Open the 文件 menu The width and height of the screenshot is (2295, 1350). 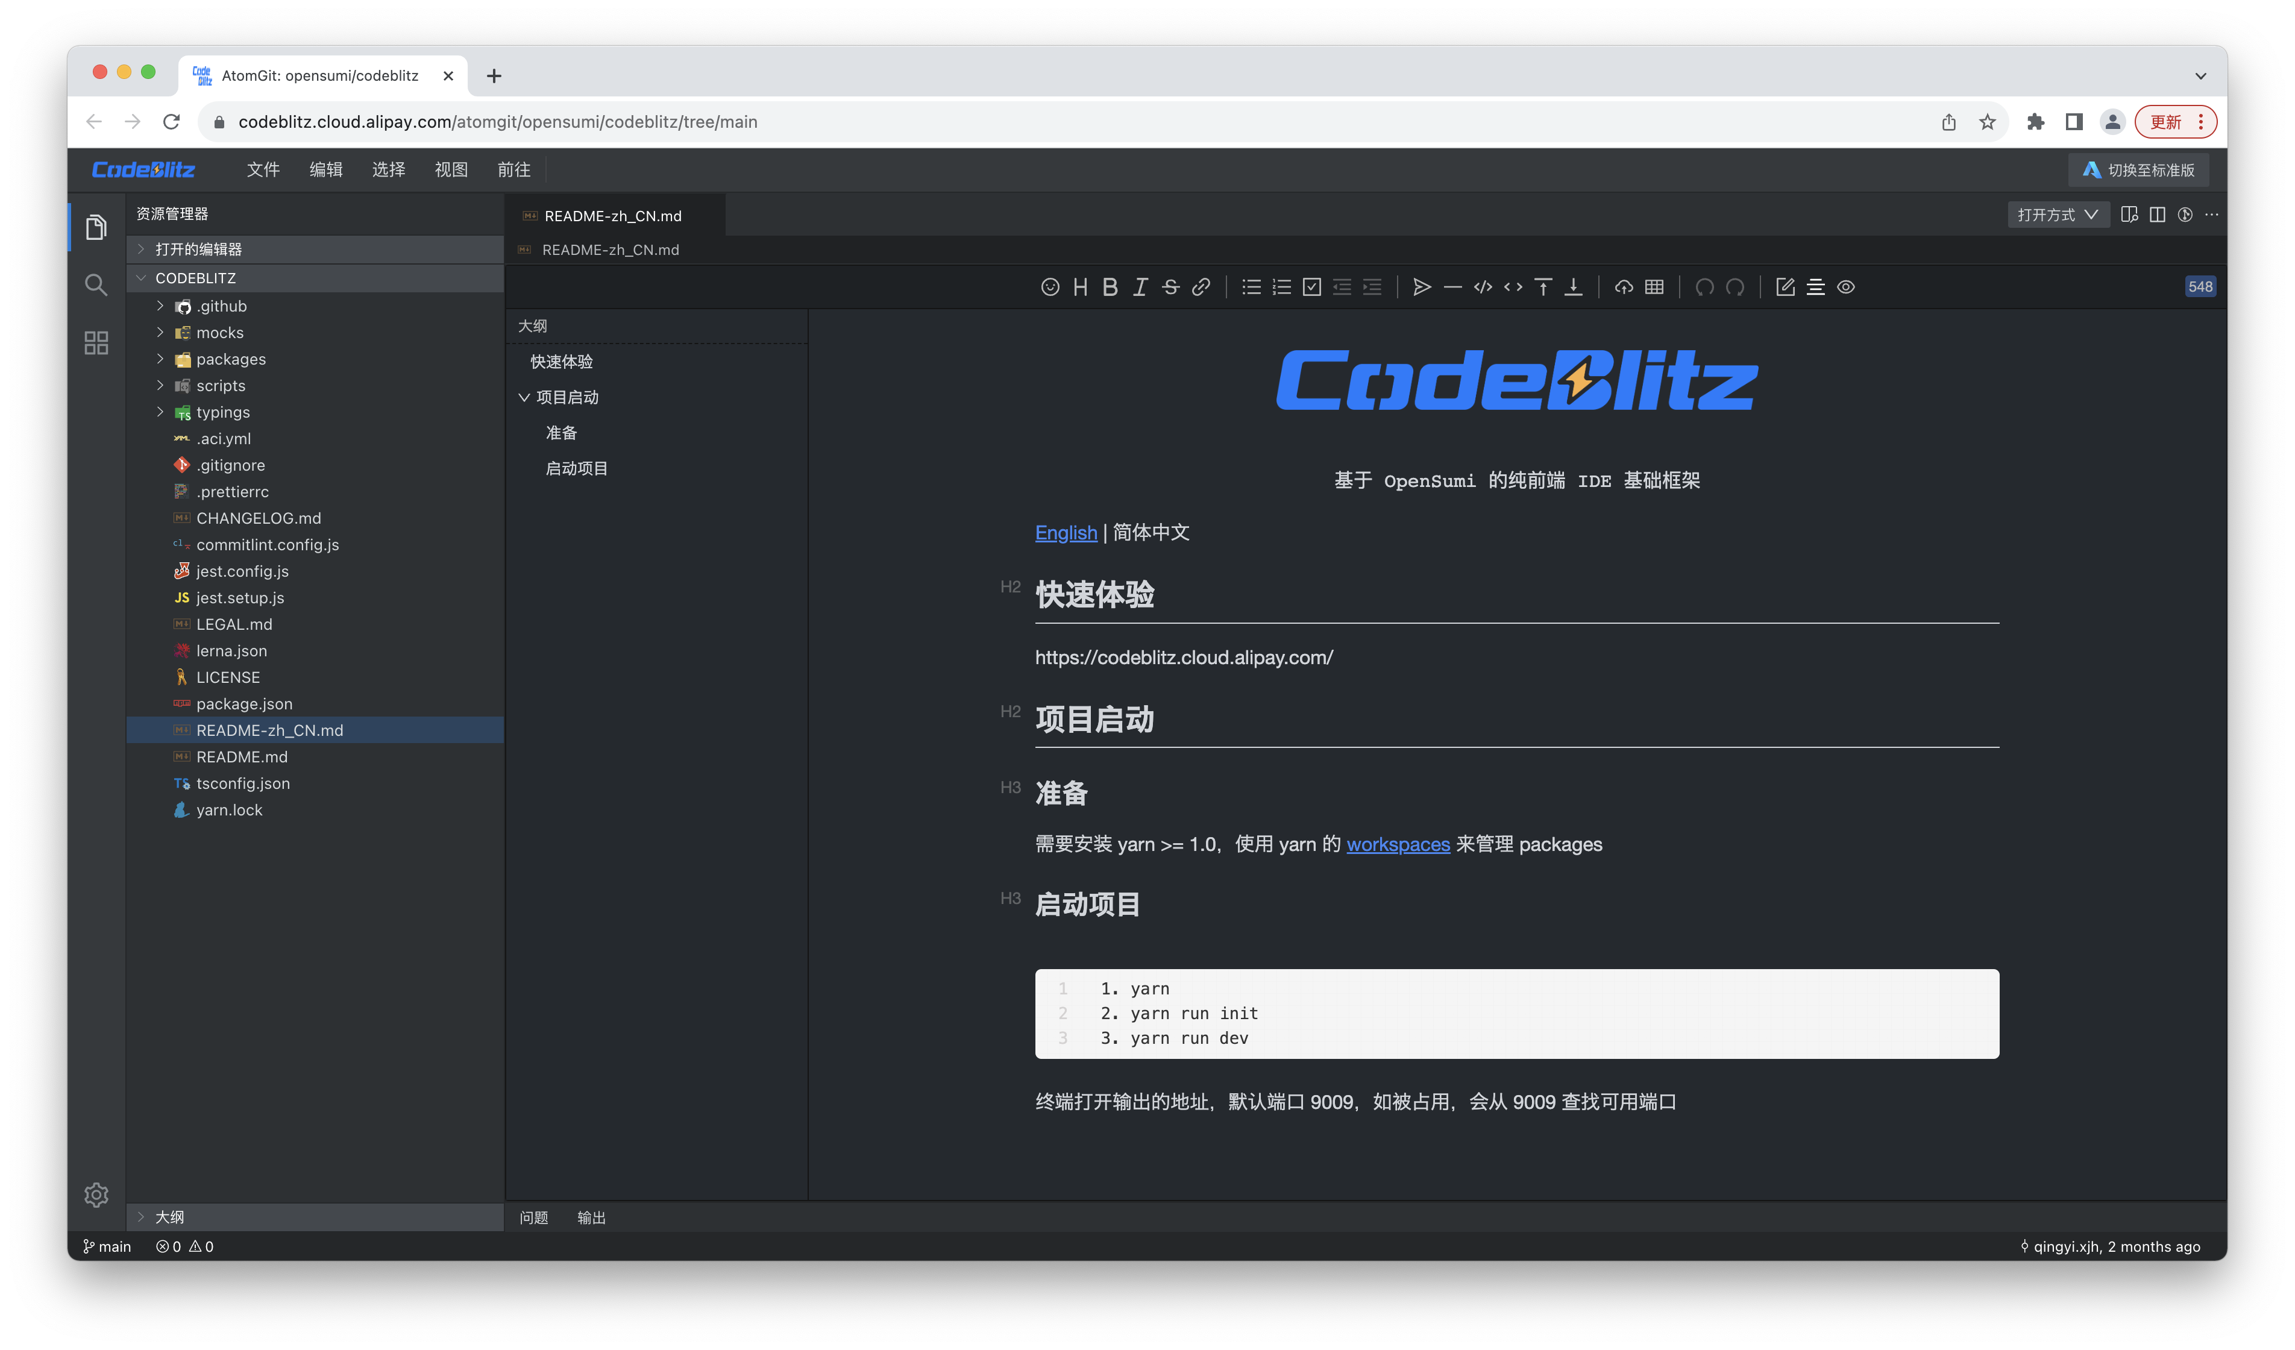tap(262, 169)
